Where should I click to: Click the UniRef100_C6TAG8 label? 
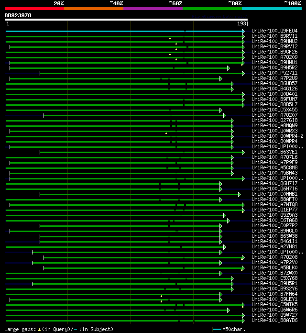[274, 220]
